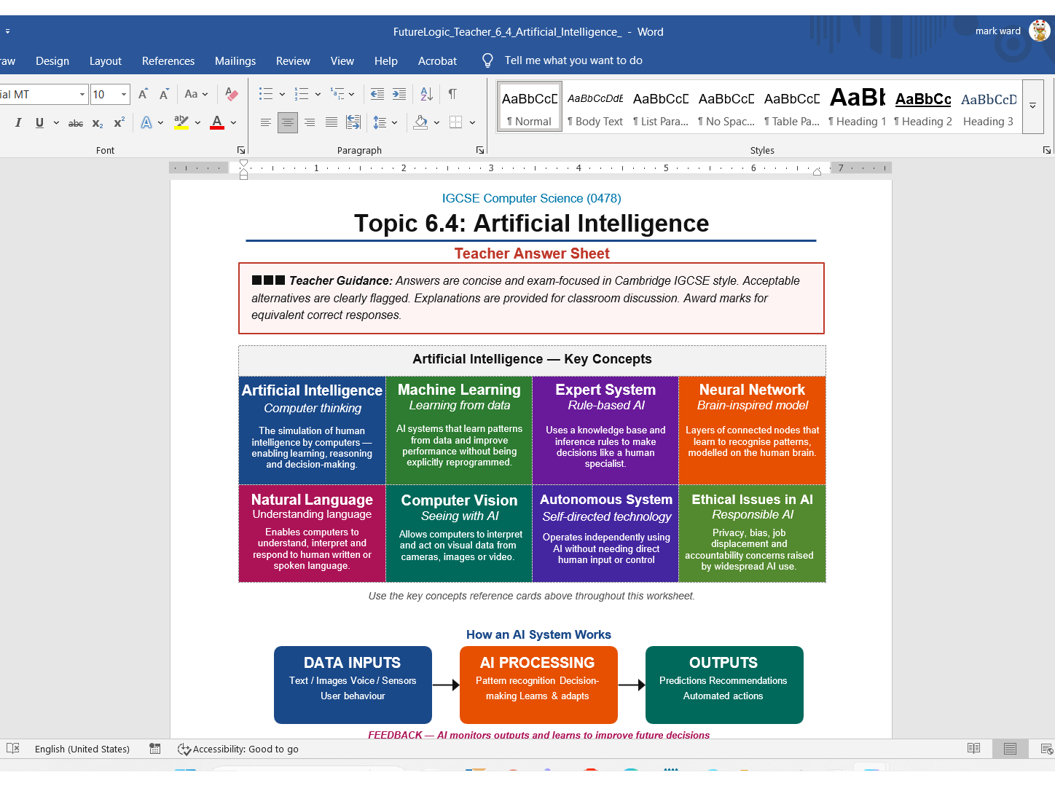
Task: Apply the List Paragraph style
Action: pos(661,107)
